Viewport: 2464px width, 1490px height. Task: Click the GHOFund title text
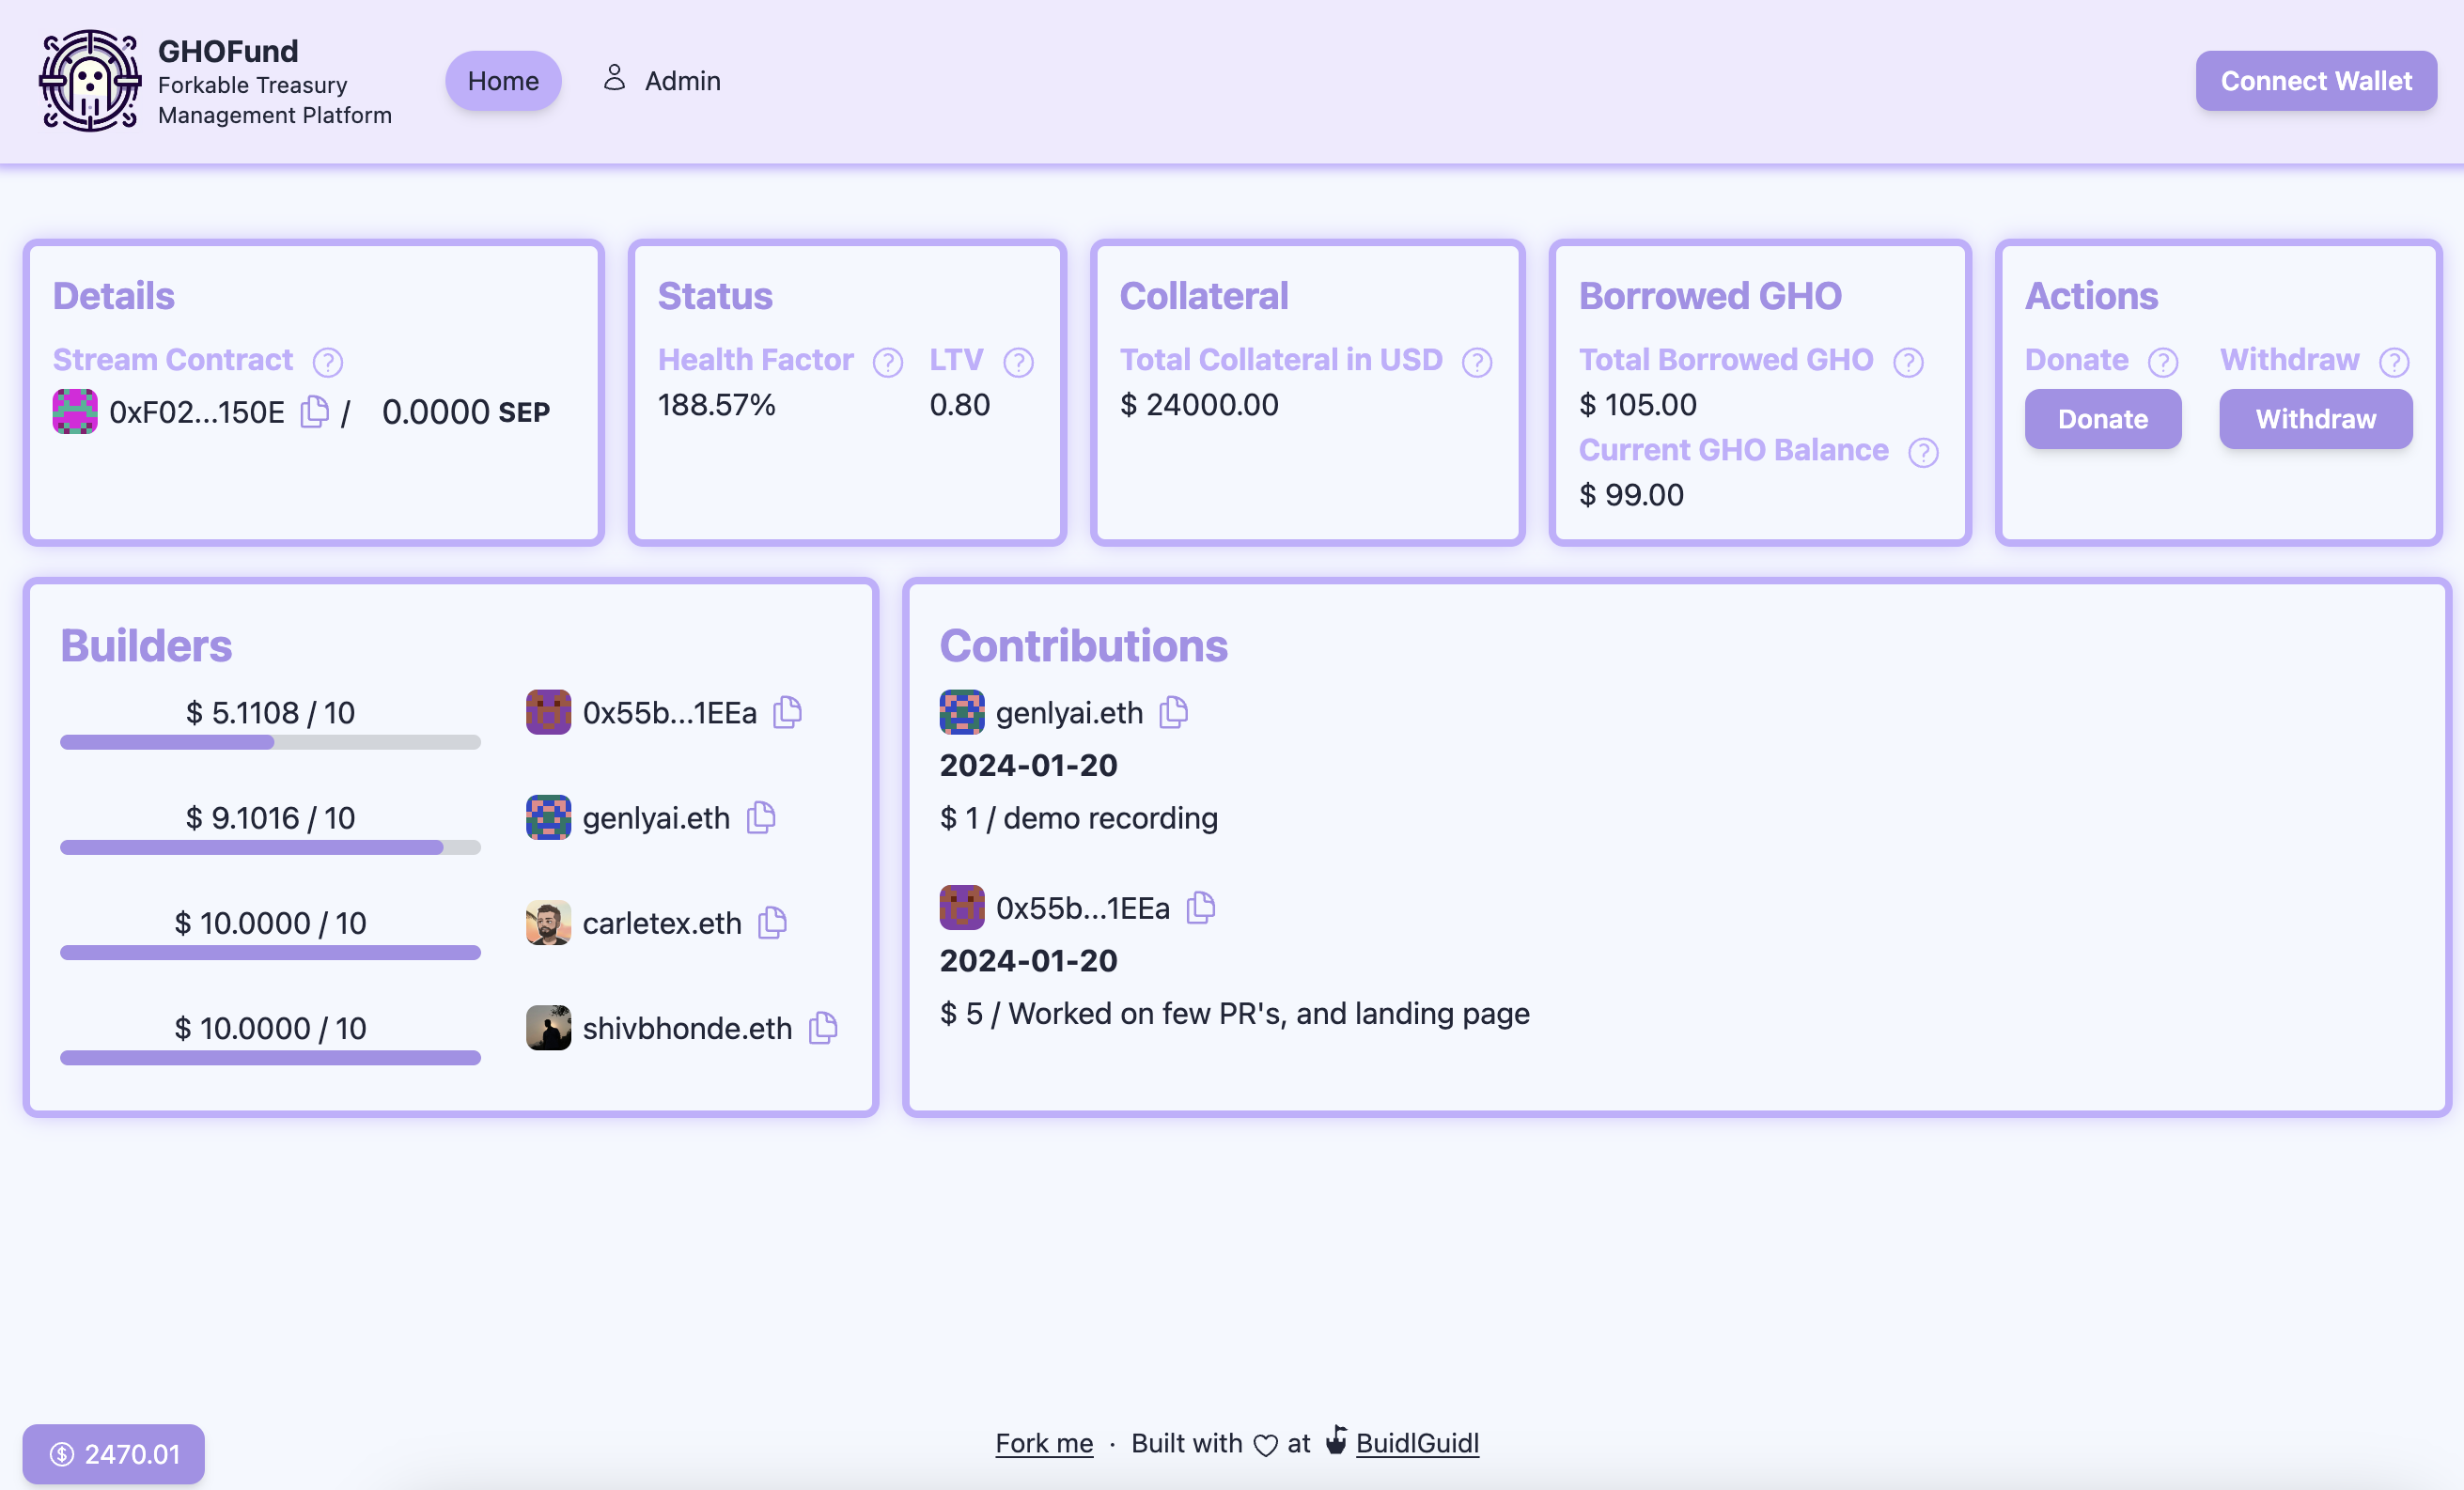tap(228, 51)
